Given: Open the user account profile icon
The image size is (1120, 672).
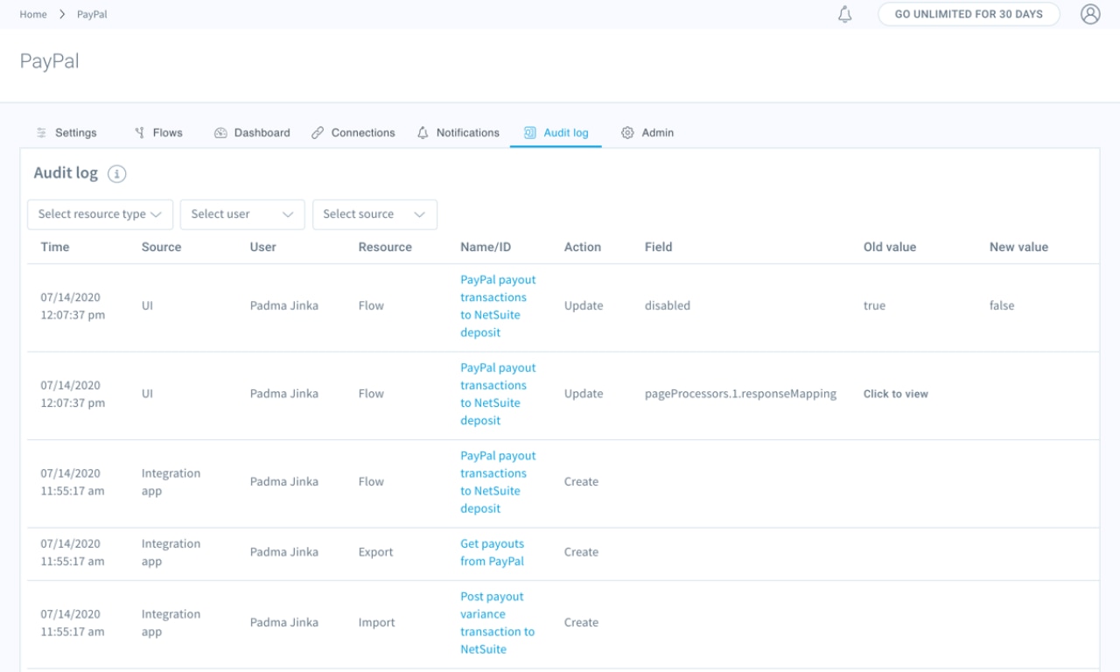Looking at the screenshot, I should [x=1089, y=15].
